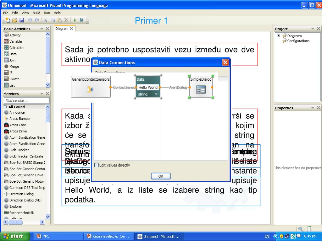Select the GenericContactSensors block on the diagram
This screenshot has width=322, height=241.
click(x=91, y=87)
